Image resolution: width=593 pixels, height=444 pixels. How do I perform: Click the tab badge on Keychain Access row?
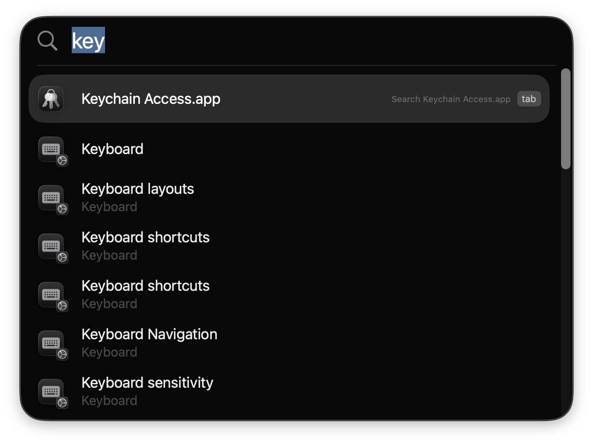(529, 99)
